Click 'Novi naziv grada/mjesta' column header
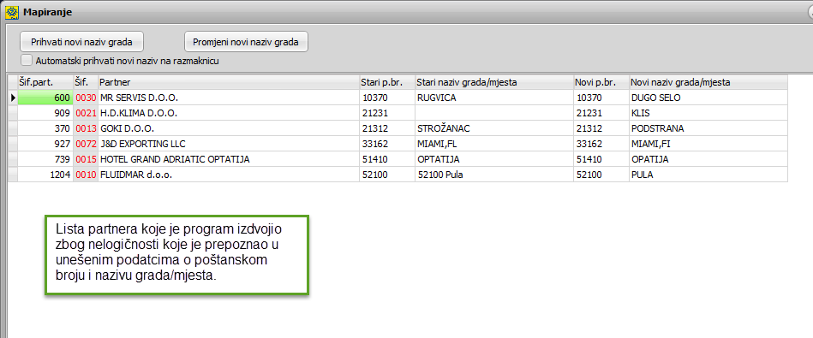 708,82
